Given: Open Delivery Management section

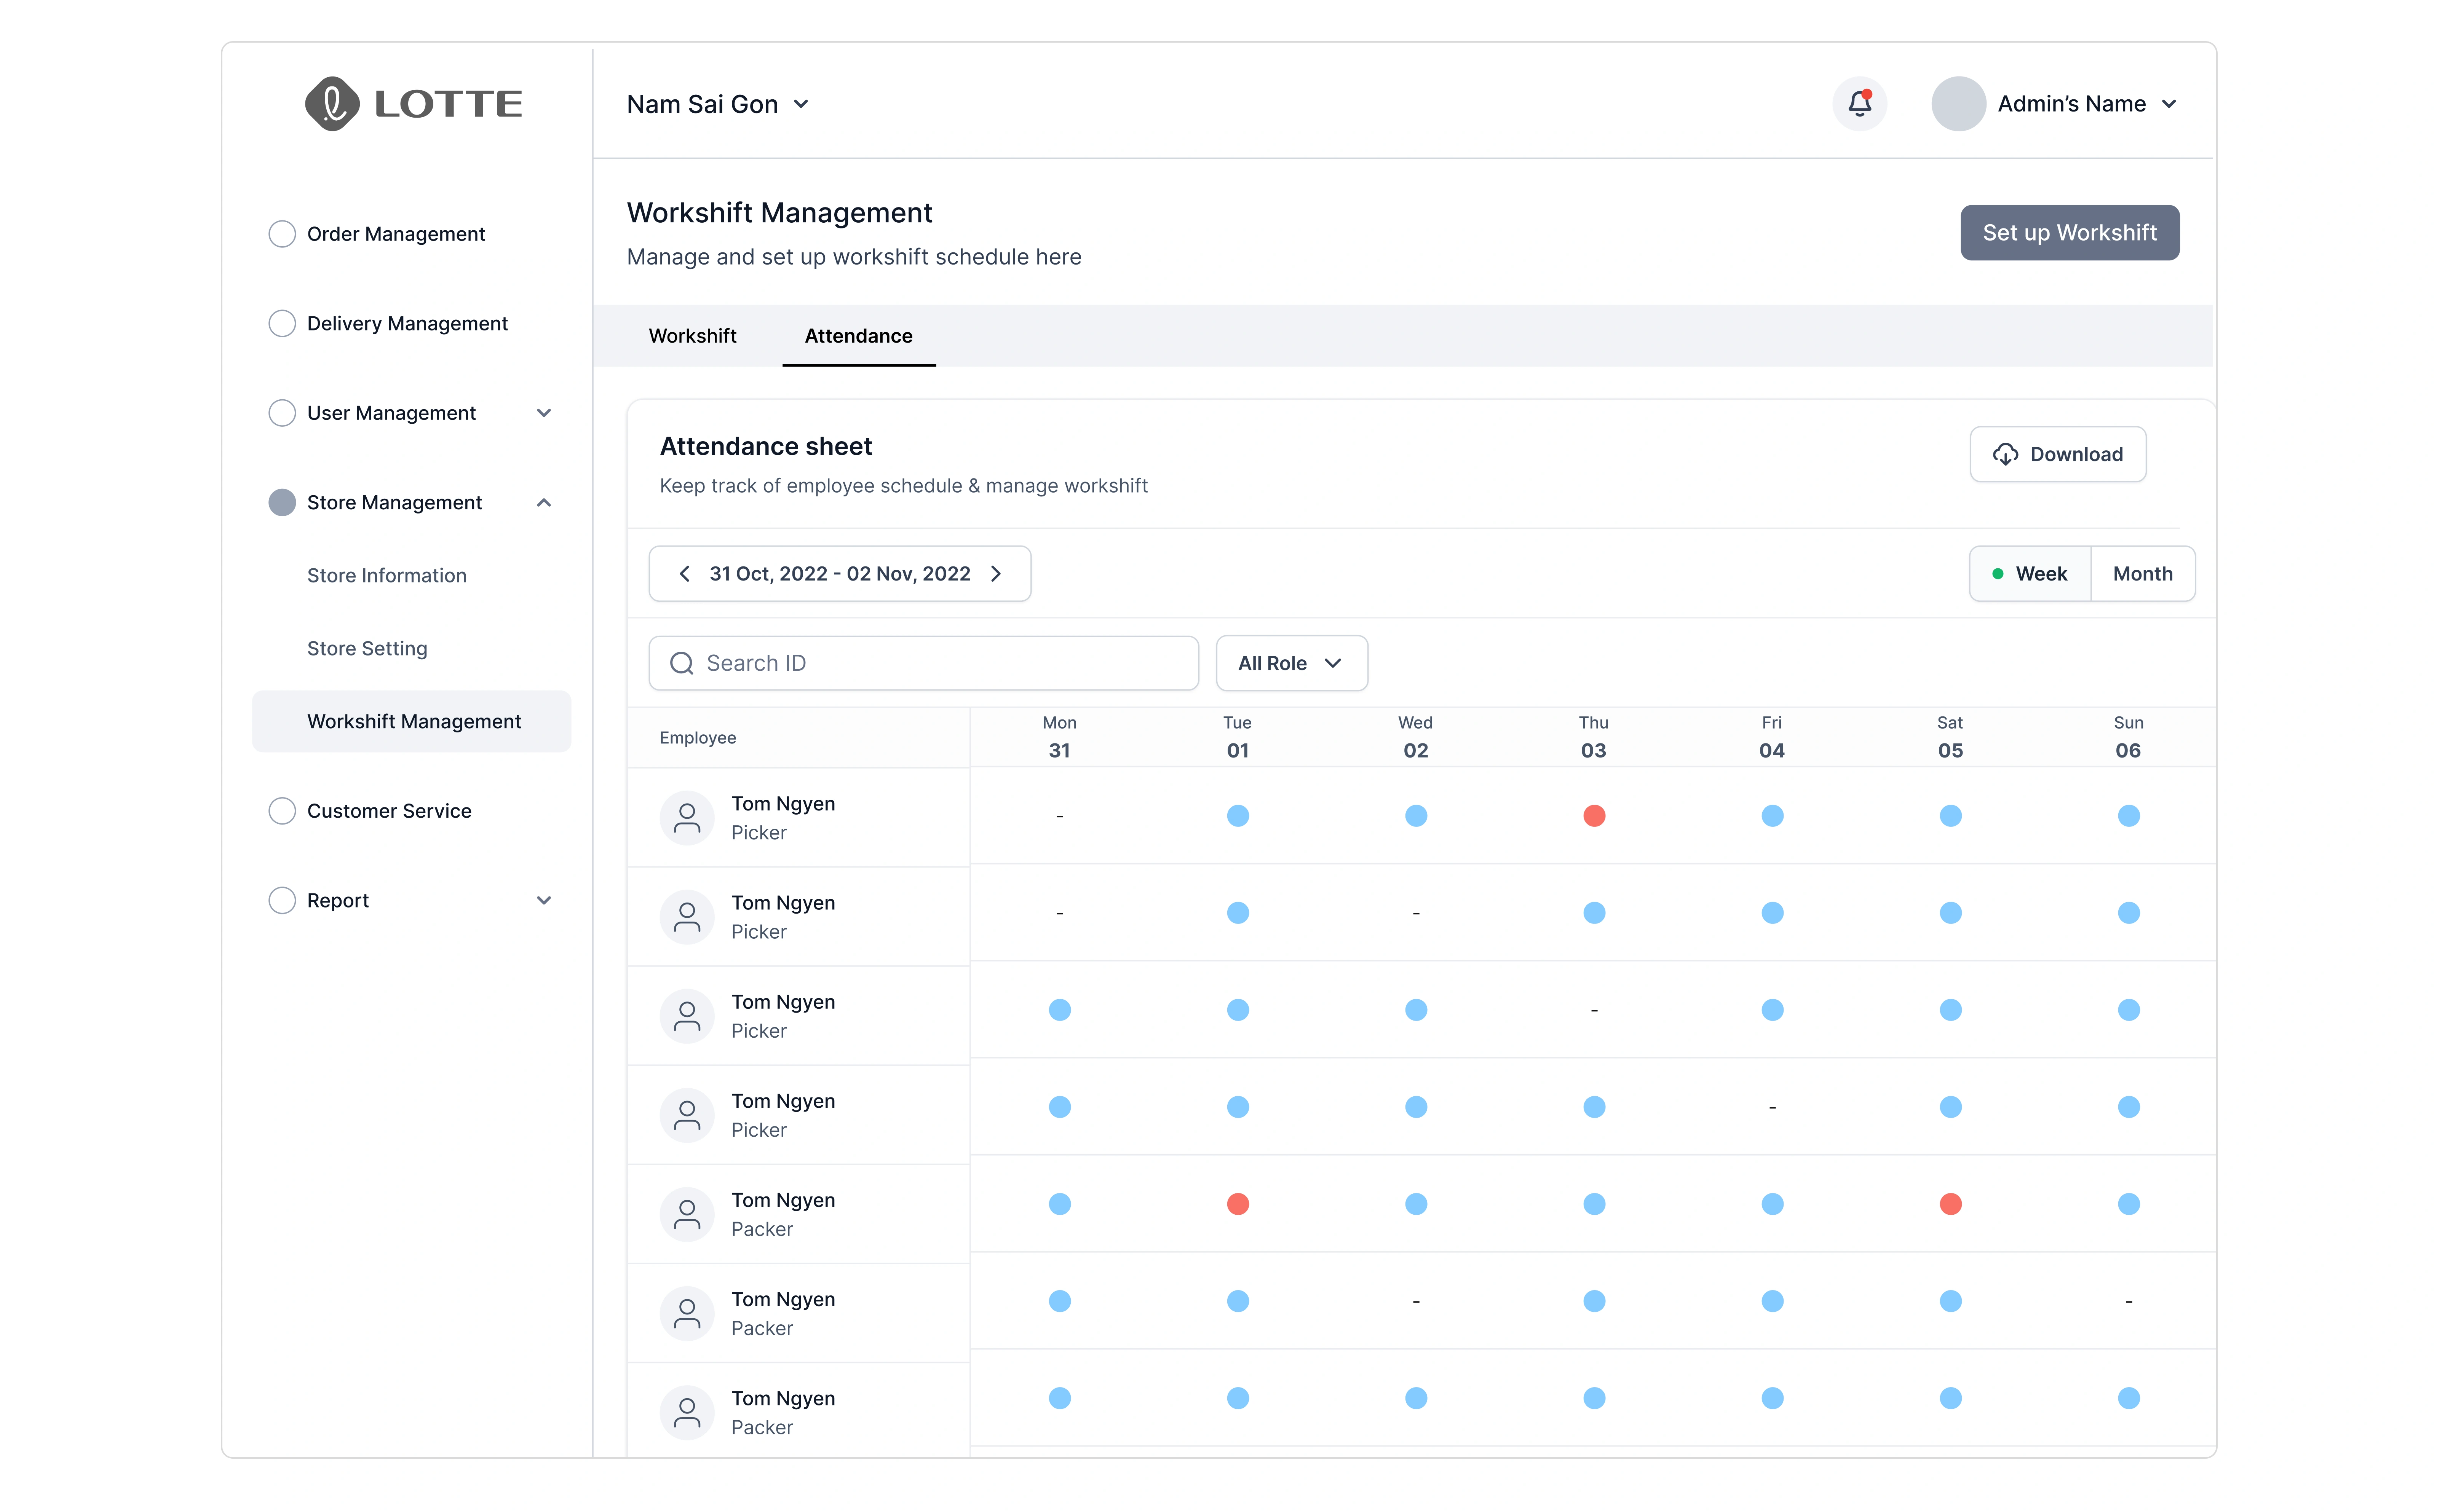Looking at the screenshot, I should point(407,324).
